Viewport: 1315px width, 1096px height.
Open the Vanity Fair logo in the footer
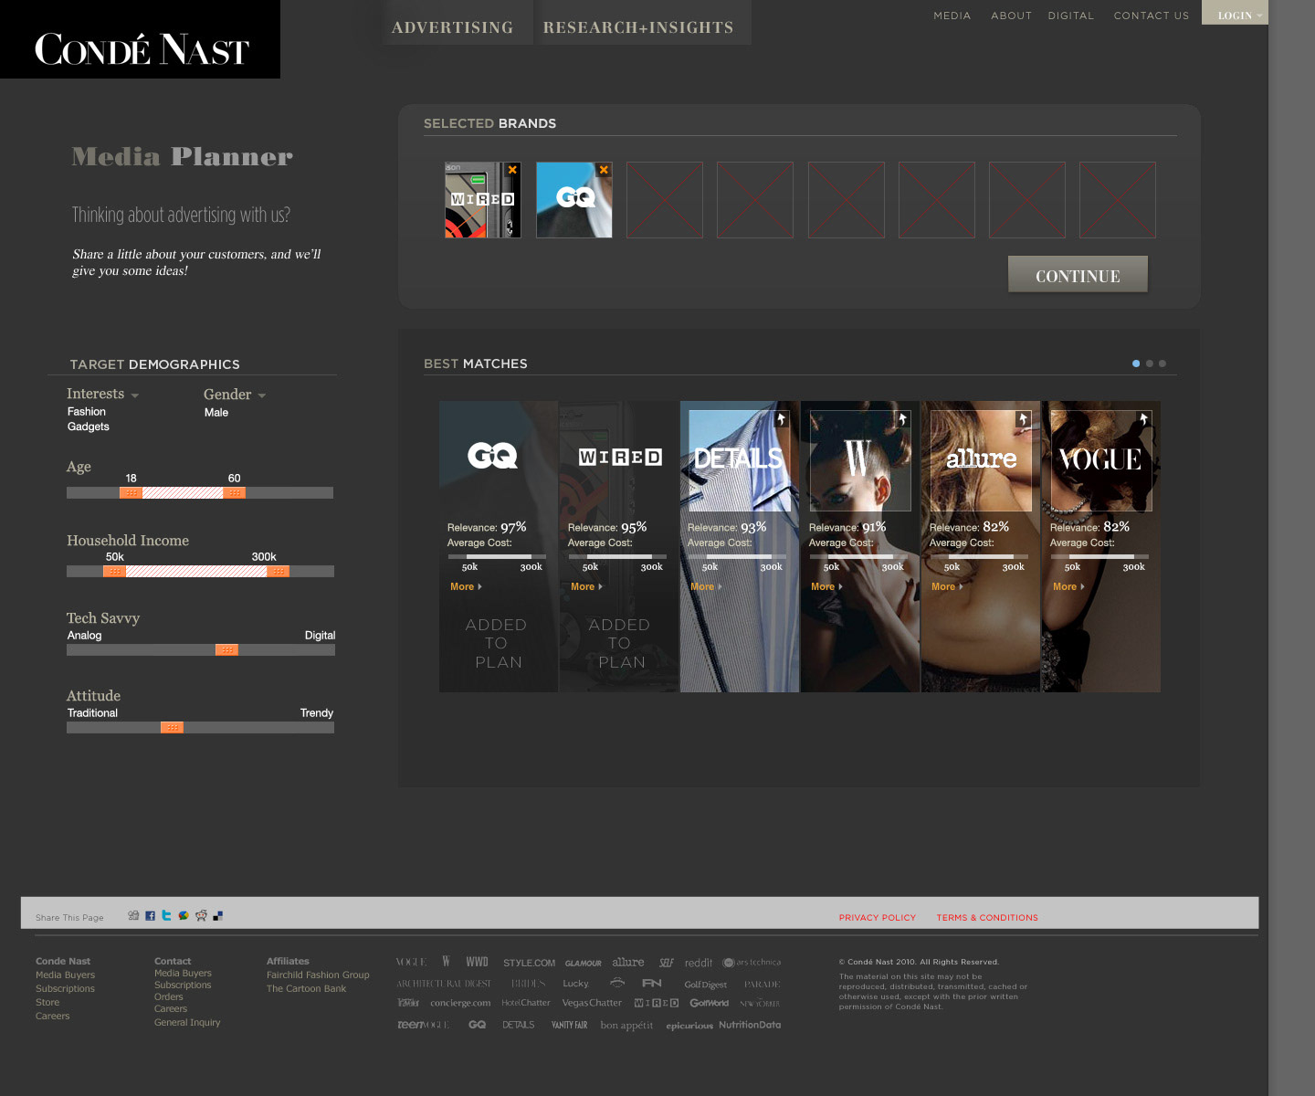coord(569,1025)
